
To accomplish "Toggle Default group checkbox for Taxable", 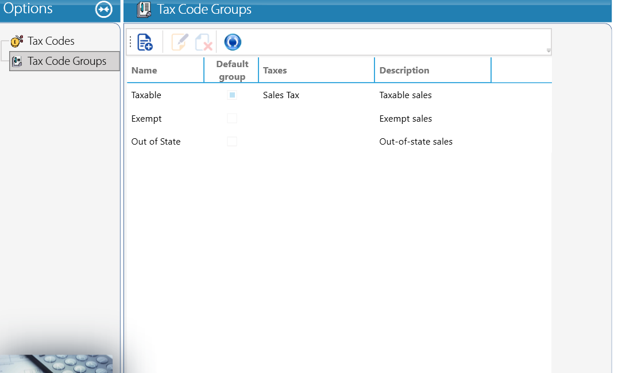I will coord(232,95).
